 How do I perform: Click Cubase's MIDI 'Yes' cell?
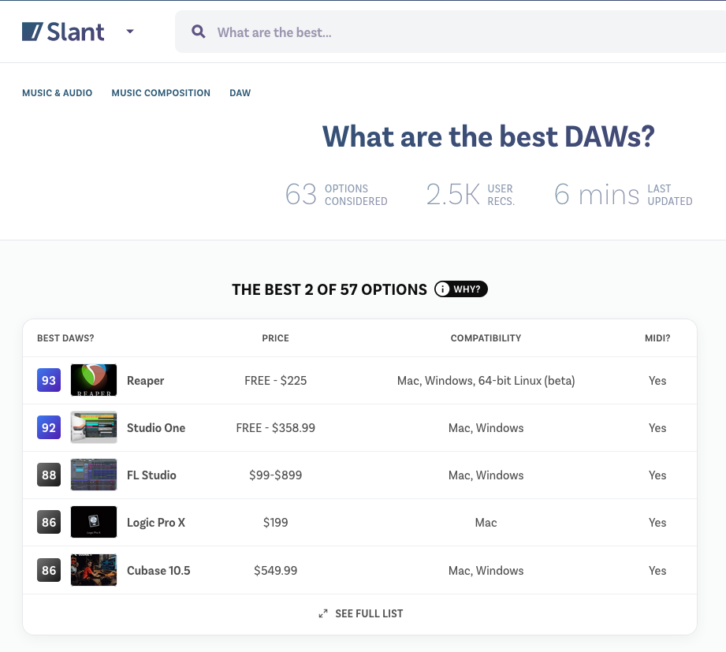tap(657, 571)
